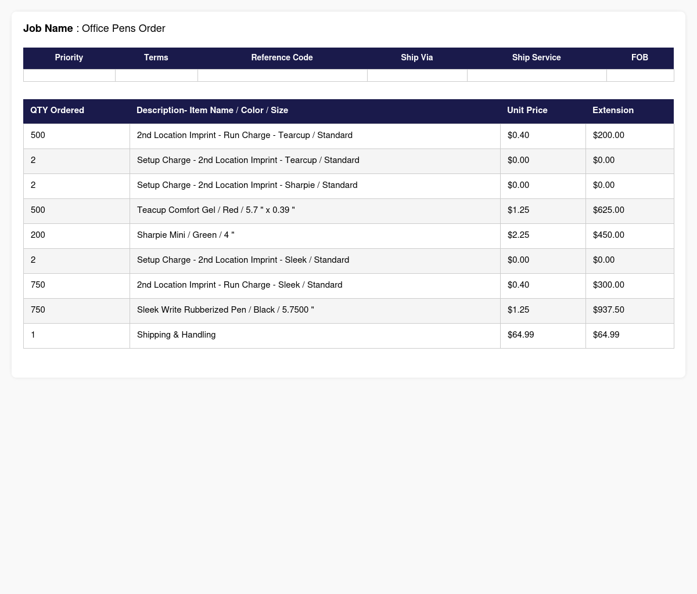Click the $300.00 extension value

(609, 285)
